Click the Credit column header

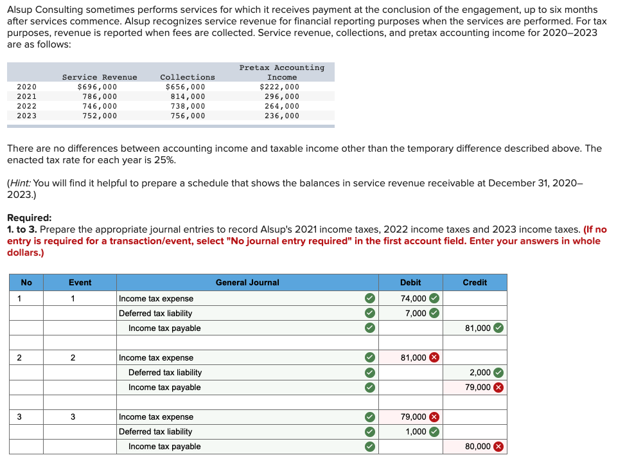(475, 282)
